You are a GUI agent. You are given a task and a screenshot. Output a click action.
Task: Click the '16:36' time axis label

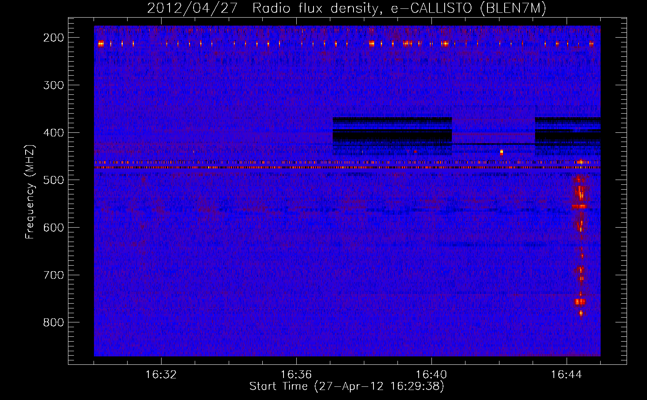296,375
